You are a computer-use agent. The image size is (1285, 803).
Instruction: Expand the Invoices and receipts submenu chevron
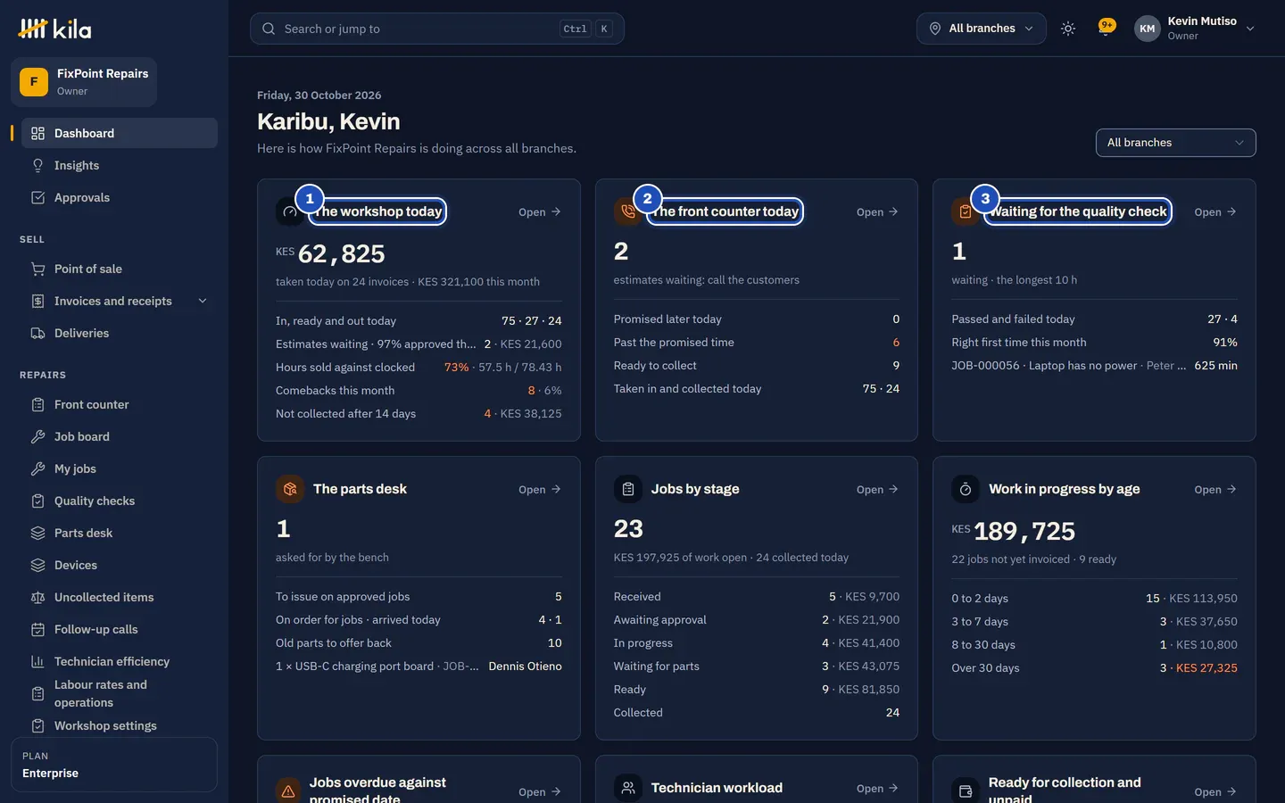pos(203,301)
